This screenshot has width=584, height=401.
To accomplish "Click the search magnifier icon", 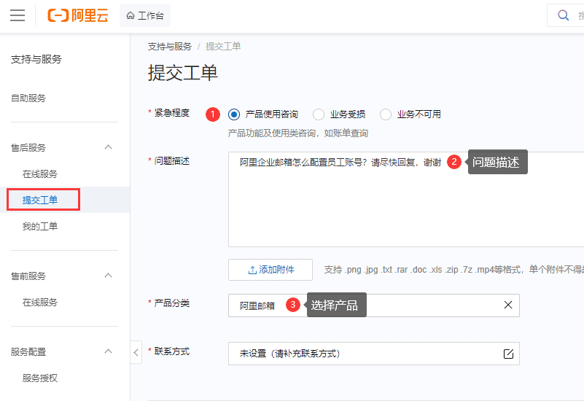I will pos(563,15).
